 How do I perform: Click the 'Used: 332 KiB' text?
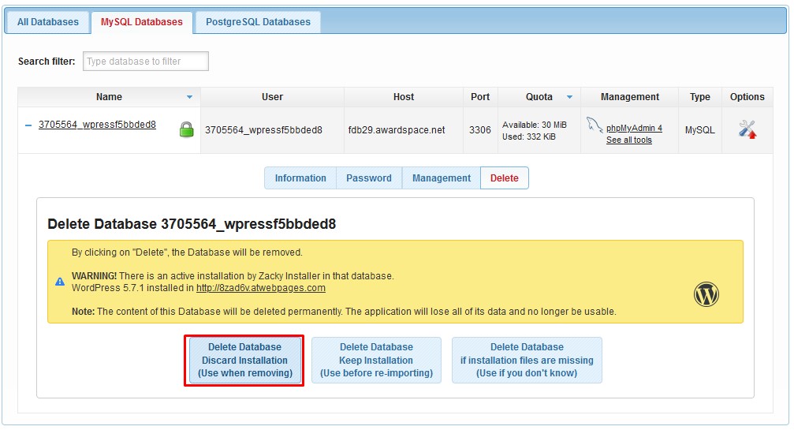[528, 136]
